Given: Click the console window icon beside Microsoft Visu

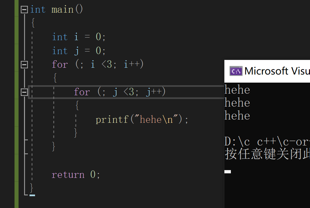Looking at the screenshot, I should (236, 71).
